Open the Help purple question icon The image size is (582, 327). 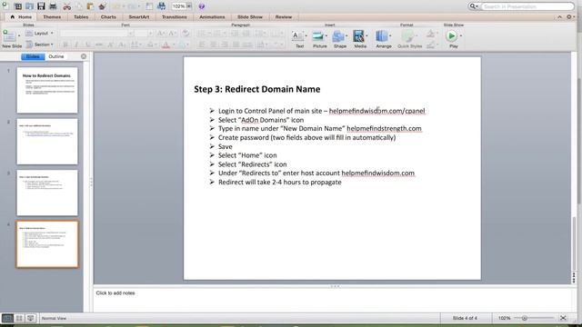coord(202,6)
